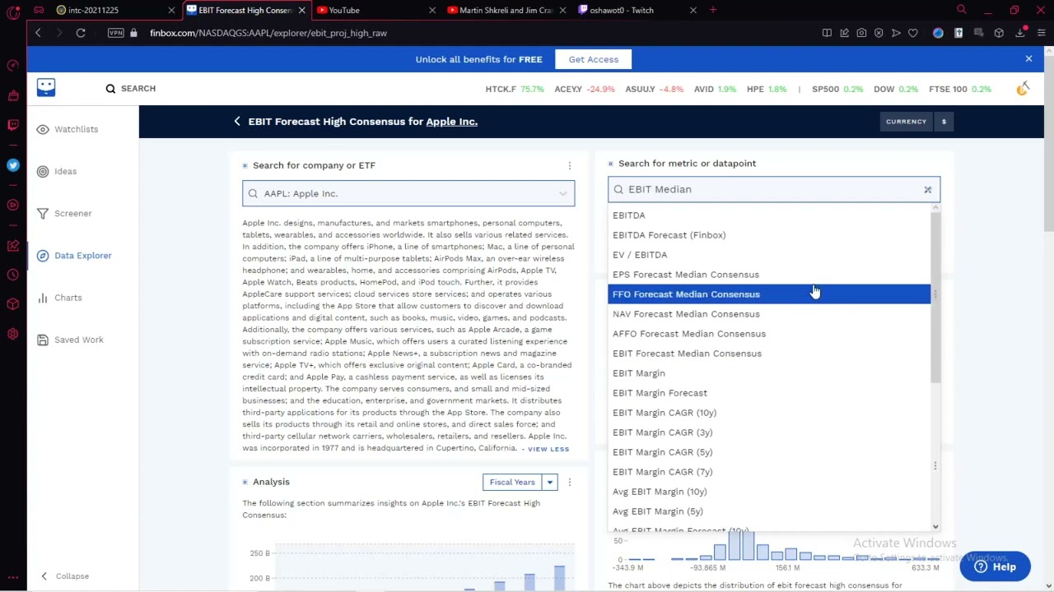The width and height of the screenshot is (1054, 592).
Task: Select Data Explorer in the Finbox sidebar
Action: pos(74,256)
